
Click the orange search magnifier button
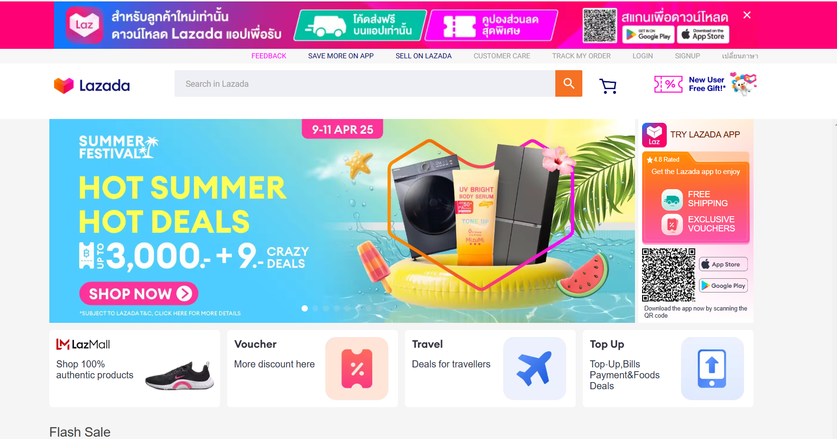click(569, 83)
